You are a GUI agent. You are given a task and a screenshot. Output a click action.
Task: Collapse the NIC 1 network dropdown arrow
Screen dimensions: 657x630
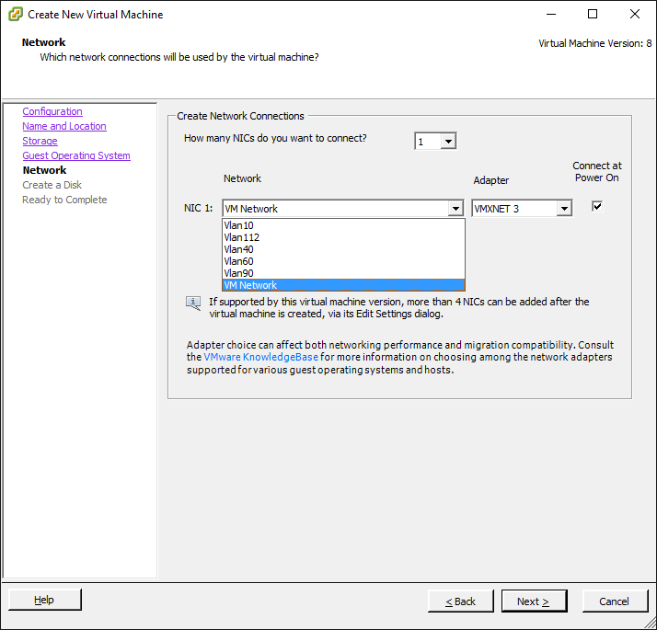coord(455,208)
